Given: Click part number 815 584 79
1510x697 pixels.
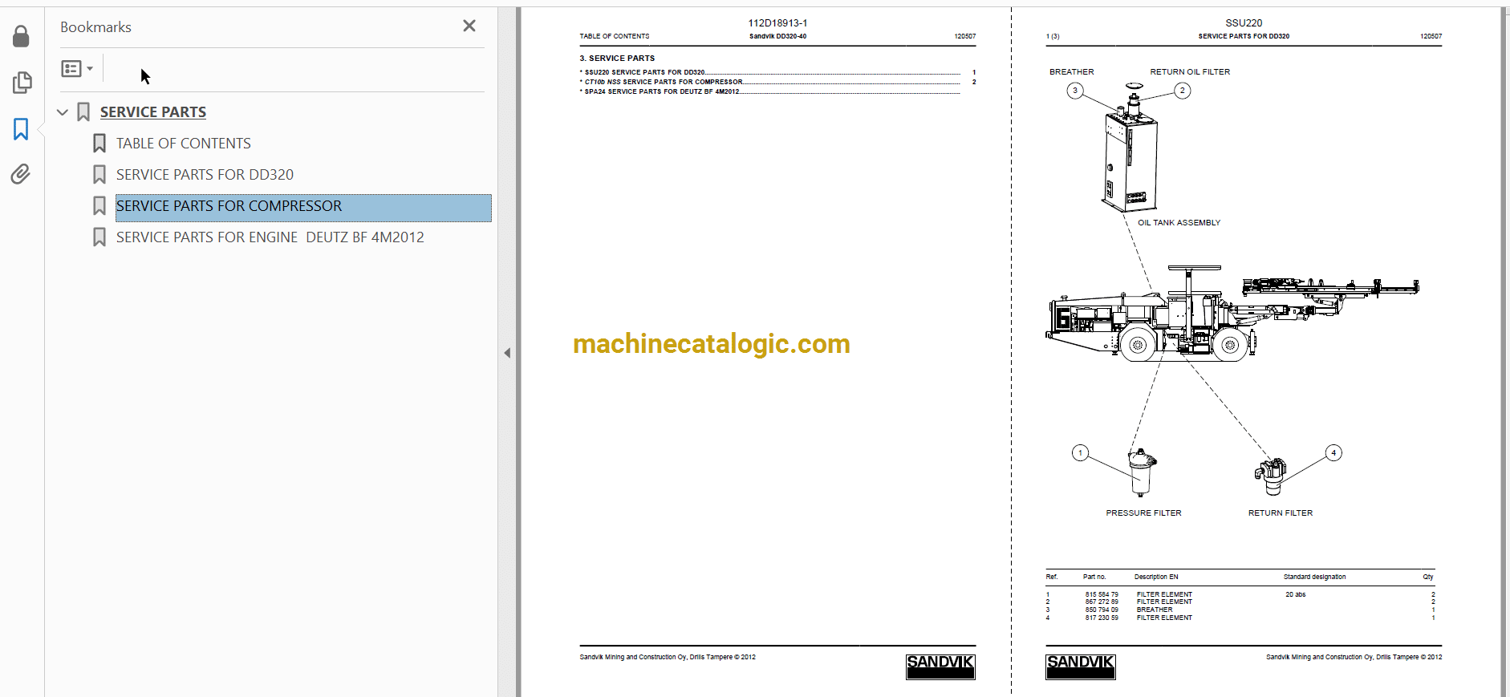Looking at the screenshot, I should (1102, 595).
